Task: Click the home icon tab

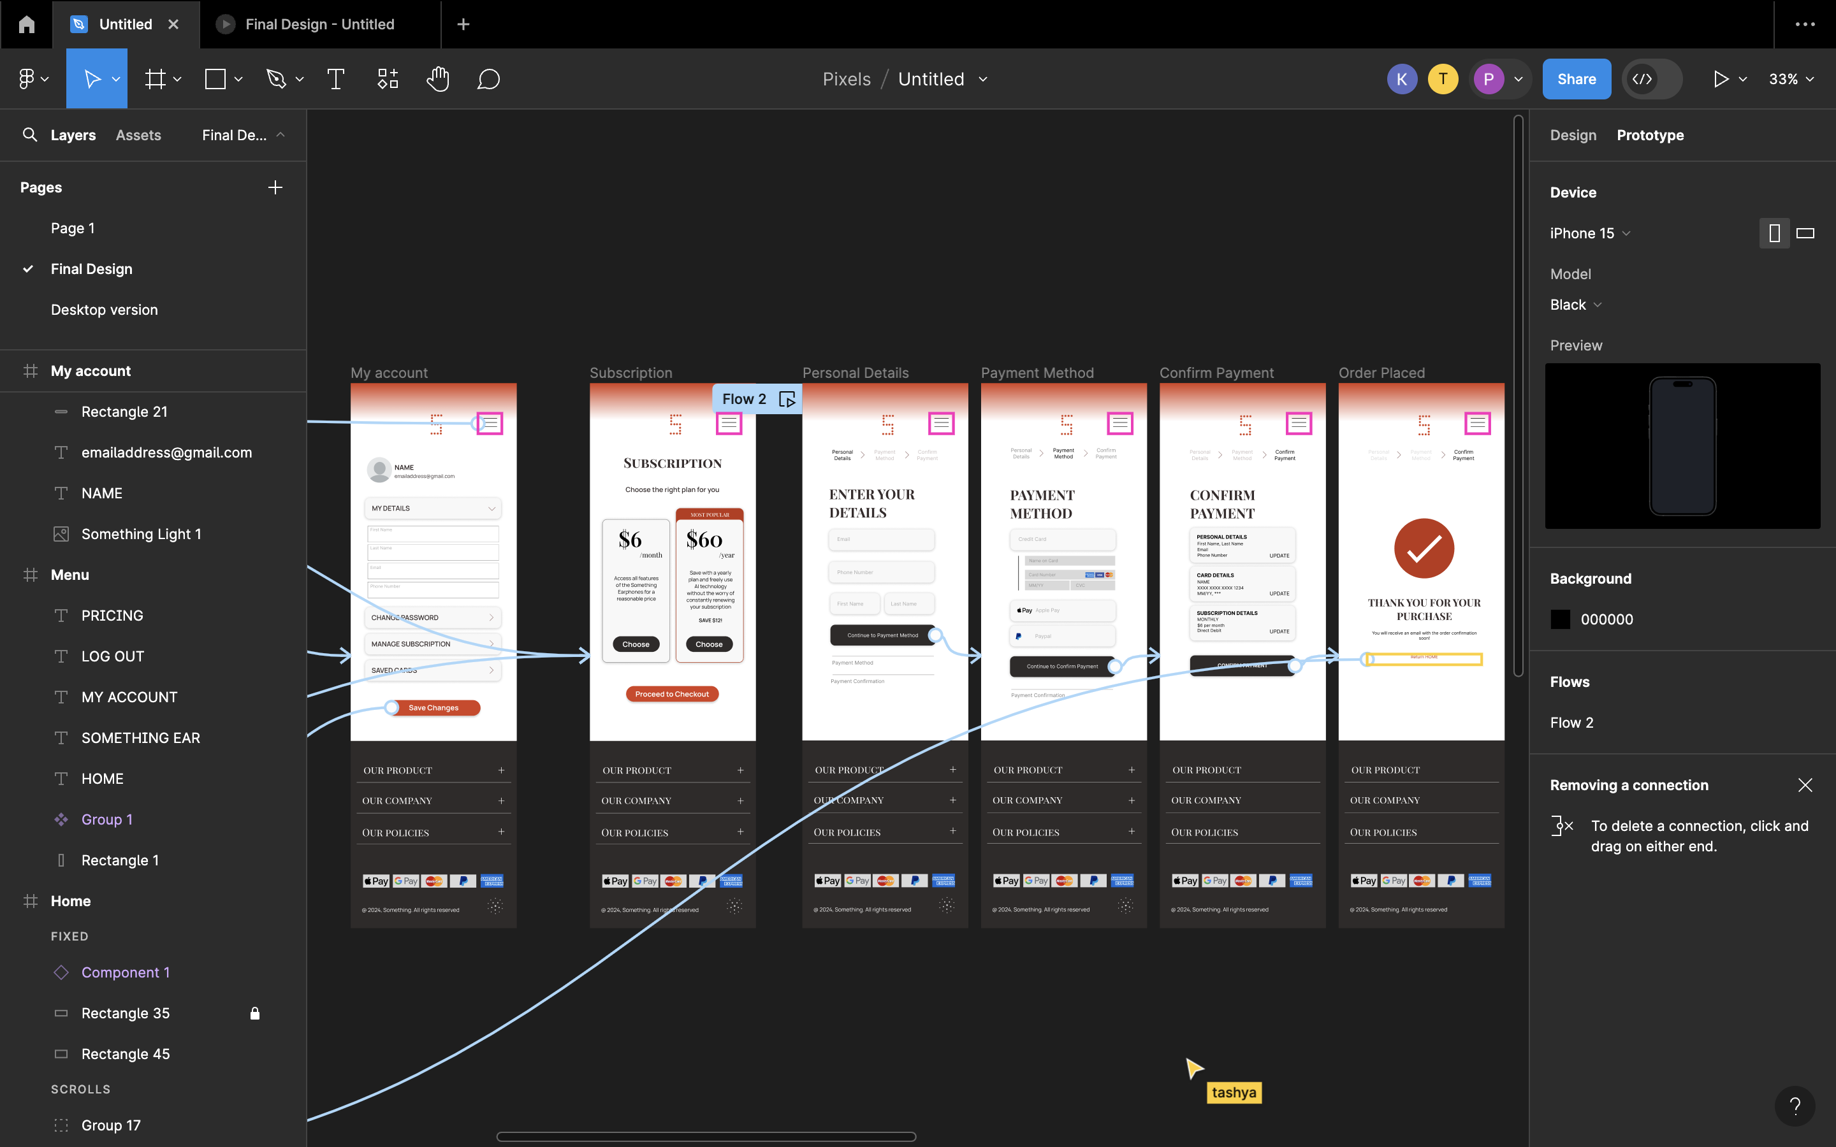Action: pos(27,24)
